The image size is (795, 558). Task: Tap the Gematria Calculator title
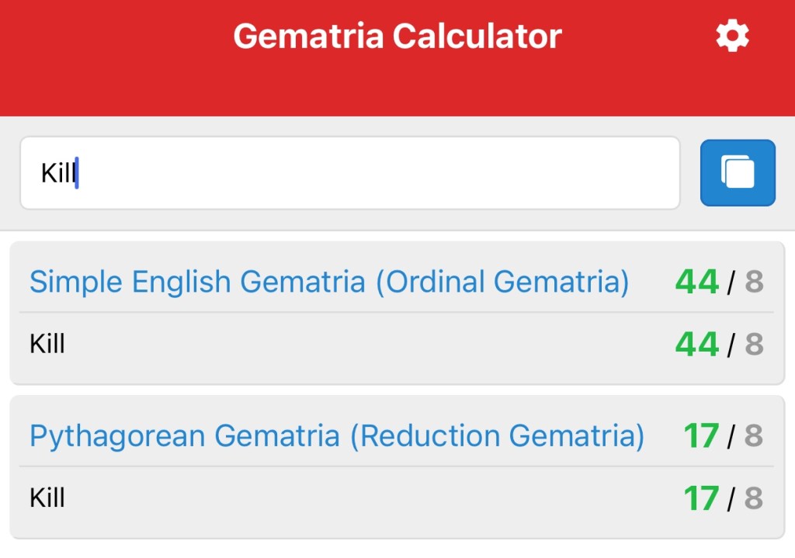(397, 36)
